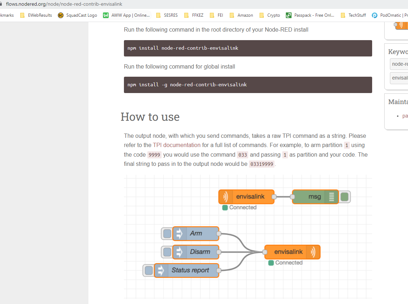
Task: Open the Passpack bookmark
Action: coord(310,15)
